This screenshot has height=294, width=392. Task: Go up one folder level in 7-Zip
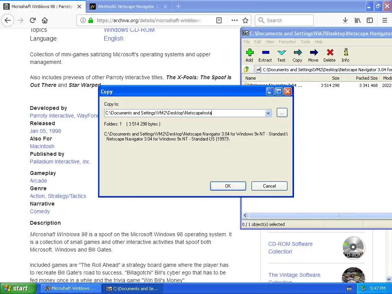pyautogui.click(x=247, y=69)
